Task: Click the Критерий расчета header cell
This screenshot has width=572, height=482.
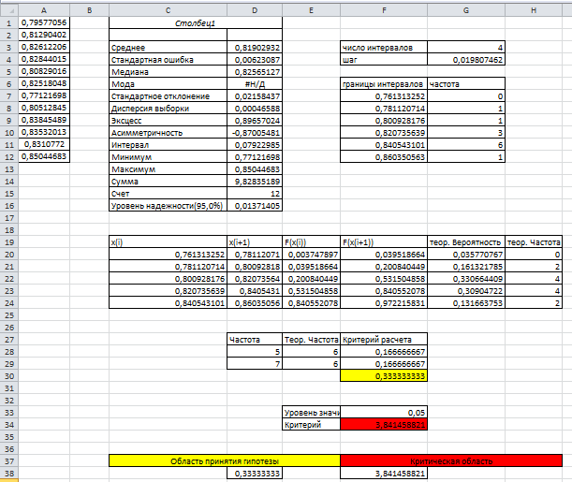Action: [x=384, y=340]
